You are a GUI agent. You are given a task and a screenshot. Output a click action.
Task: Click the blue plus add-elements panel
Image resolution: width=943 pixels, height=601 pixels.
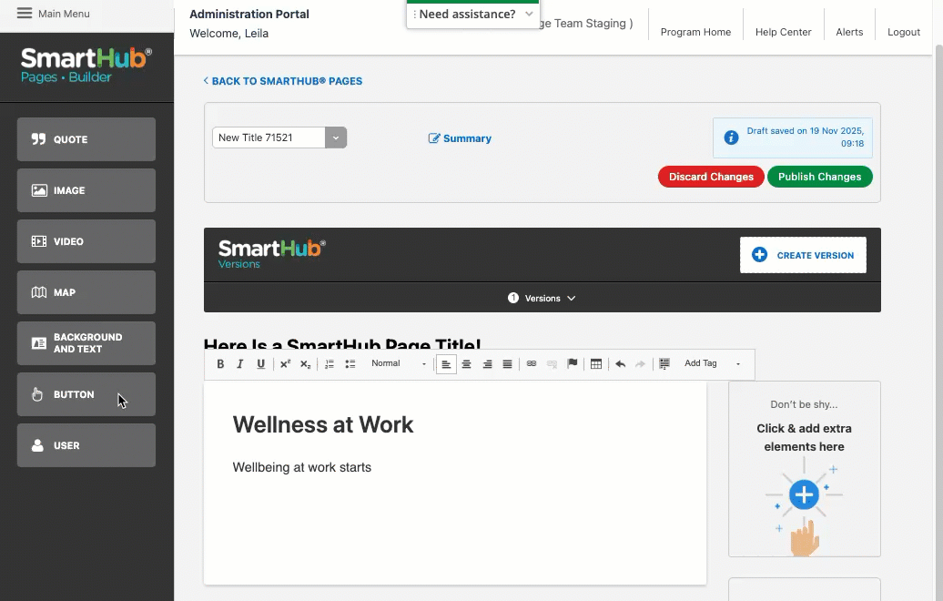pos(804,495)
